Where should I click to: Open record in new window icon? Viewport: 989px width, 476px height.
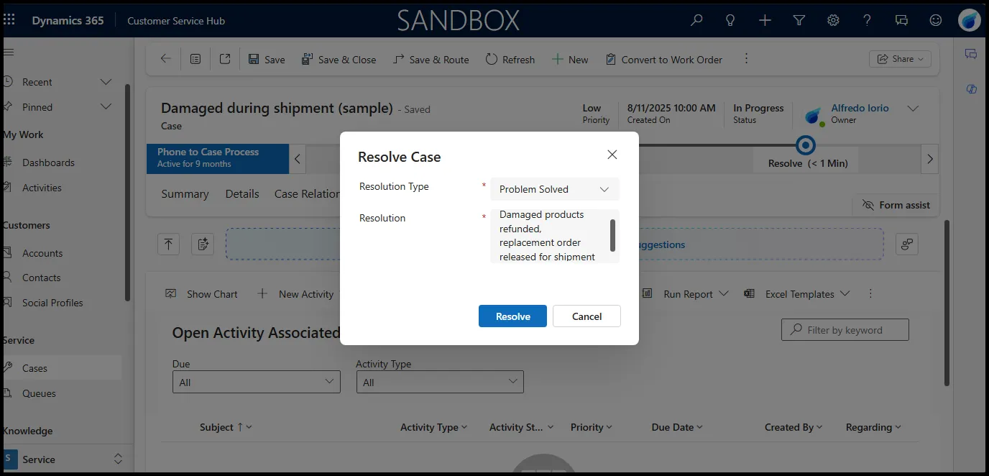pyautogui.click(x=225, y=59)
